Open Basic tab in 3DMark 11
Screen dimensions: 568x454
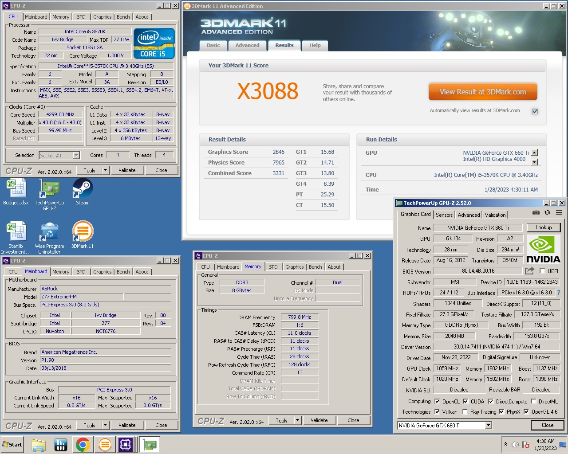tap(213, 45)
